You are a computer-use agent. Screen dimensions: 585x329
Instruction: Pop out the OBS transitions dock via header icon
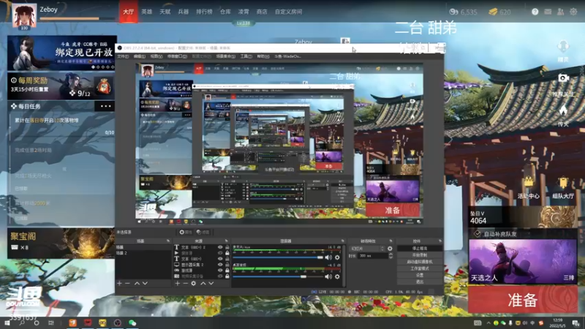(390, 241)
